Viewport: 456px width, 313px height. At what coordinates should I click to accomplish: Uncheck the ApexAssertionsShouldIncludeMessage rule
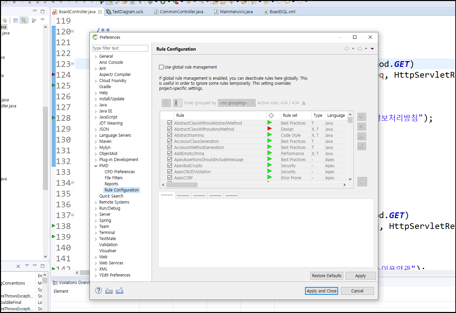170,159
